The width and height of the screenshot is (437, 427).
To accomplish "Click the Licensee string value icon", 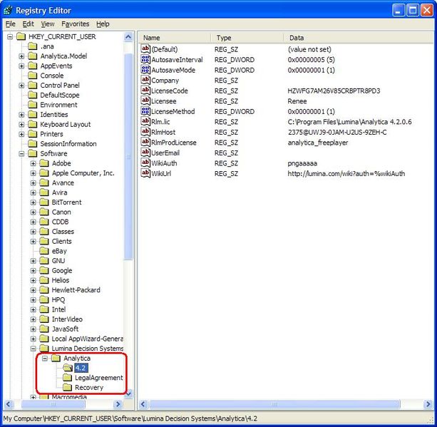I will (x=145, y=101).
